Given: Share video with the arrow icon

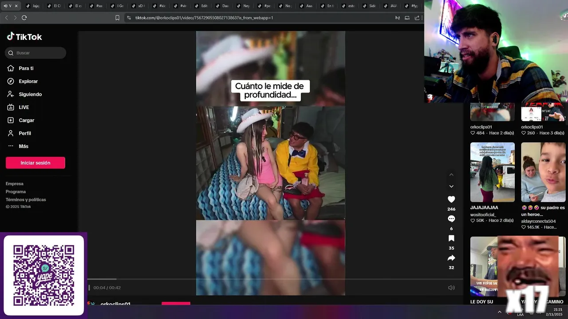Looking at the screenshot, I should coord(451,258).
